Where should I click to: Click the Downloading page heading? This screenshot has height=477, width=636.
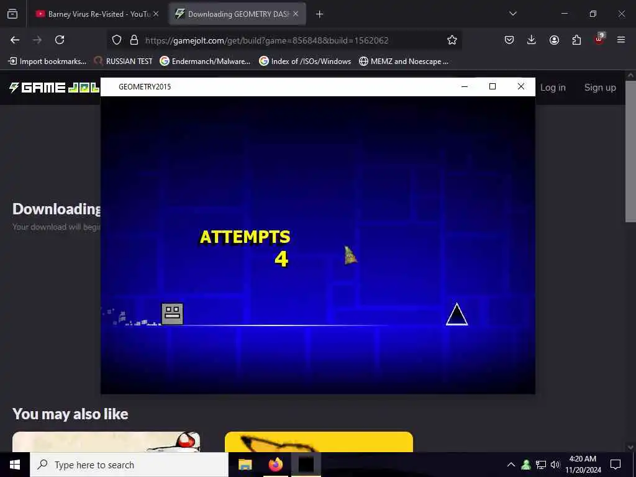[x=57, y=209]
